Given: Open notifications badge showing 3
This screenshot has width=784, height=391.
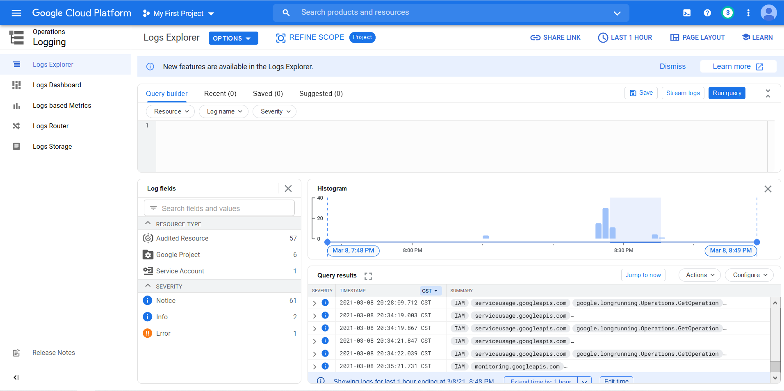Looking at the screenshot, I should click(x=728, y=13).
